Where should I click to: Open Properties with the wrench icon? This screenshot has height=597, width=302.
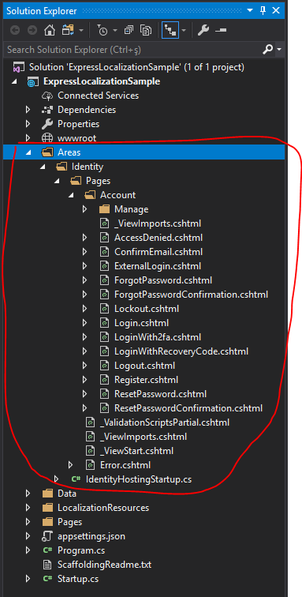coord(203,30)
